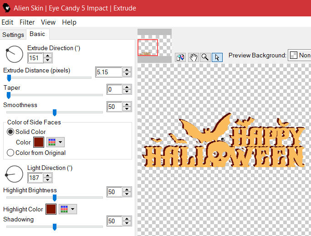
Task: Click the Alien Skin logo in title bar
Action: pyautogui.click(x=6, y=8)
